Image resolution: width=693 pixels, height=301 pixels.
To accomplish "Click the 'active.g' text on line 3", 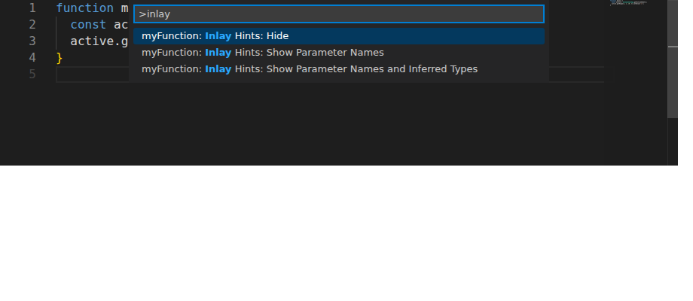I will click(99, 41).
